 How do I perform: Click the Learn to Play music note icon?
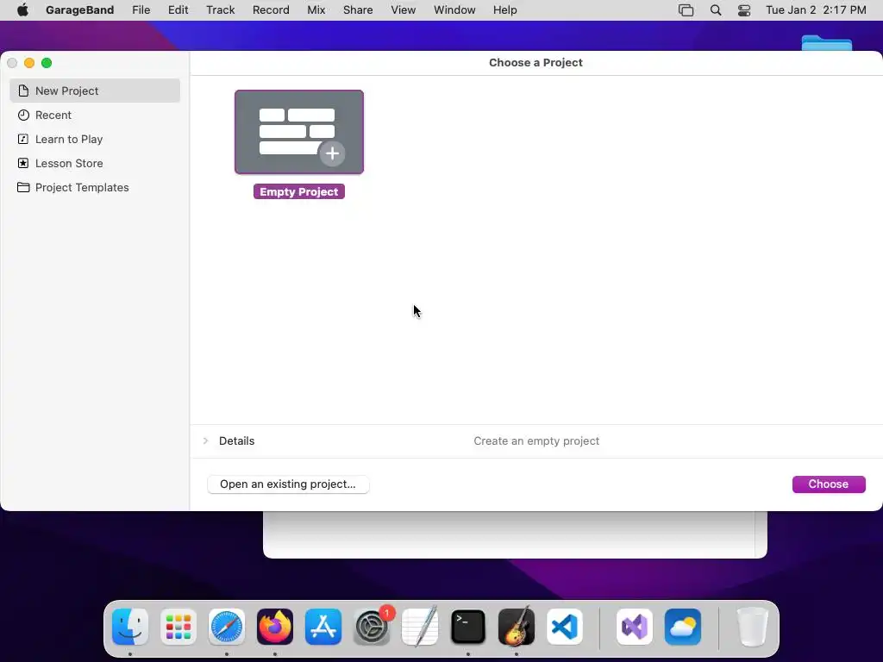[x=23, y=139]
